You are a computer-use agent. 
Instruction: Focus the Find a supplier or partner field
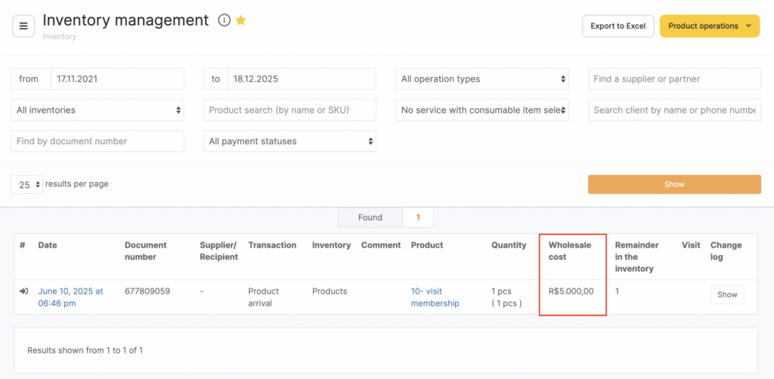pos(674,79)
